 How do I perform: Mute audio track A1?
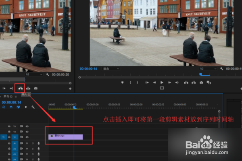coord(27,143)
